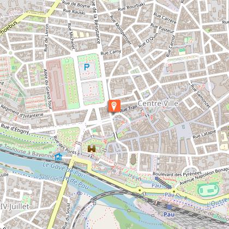Click the Pau train station square icon
229x229 pixels.
click(x=169, y=207)
